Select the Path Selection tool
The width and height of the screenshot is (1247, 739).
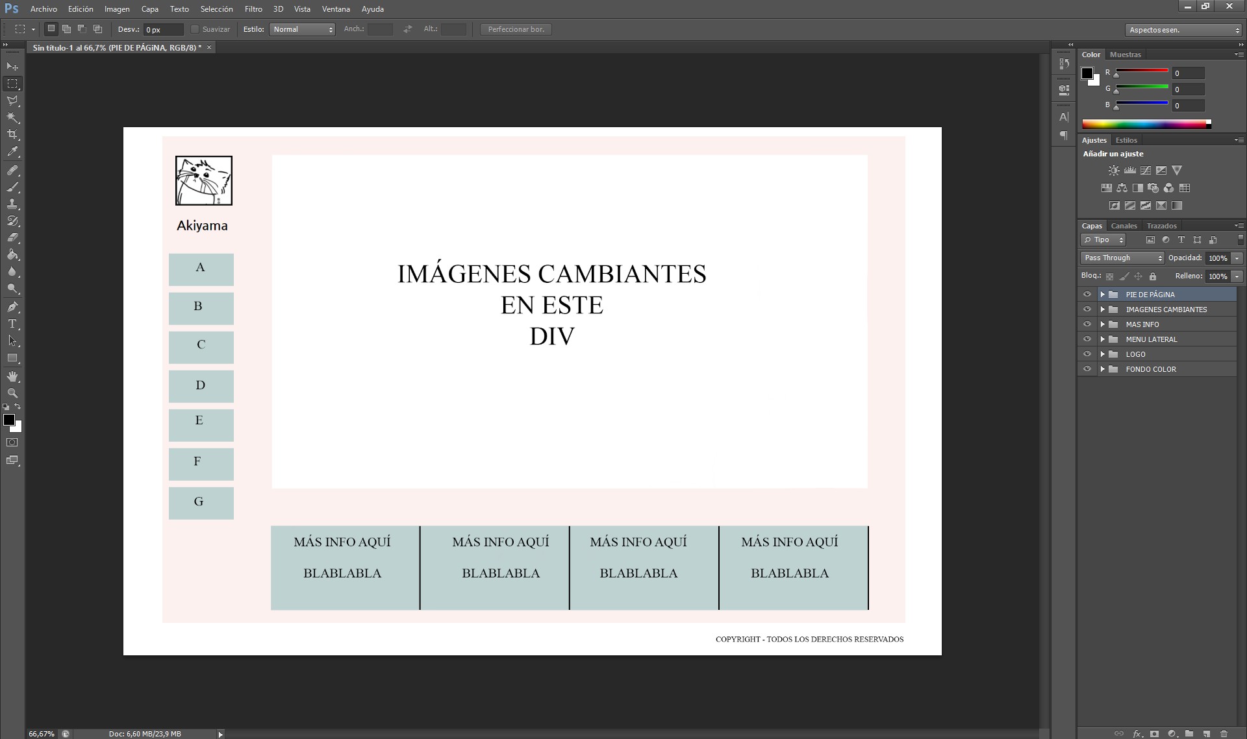pos(12,341)
